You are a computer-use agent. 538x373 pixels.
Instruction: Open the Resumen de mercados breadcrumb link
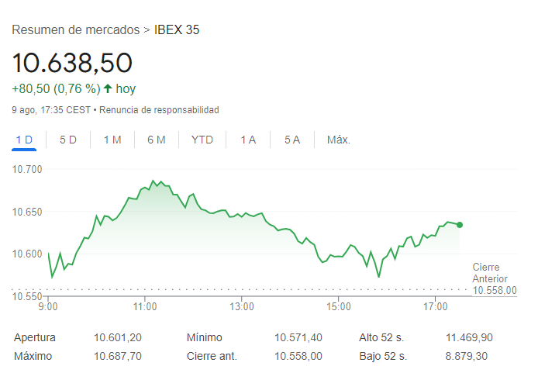(76, 30)
